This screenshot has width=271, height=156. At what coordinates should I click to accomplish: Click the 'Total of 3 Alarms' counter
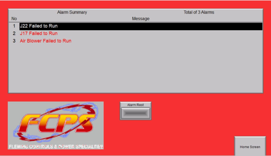[199, 12]
